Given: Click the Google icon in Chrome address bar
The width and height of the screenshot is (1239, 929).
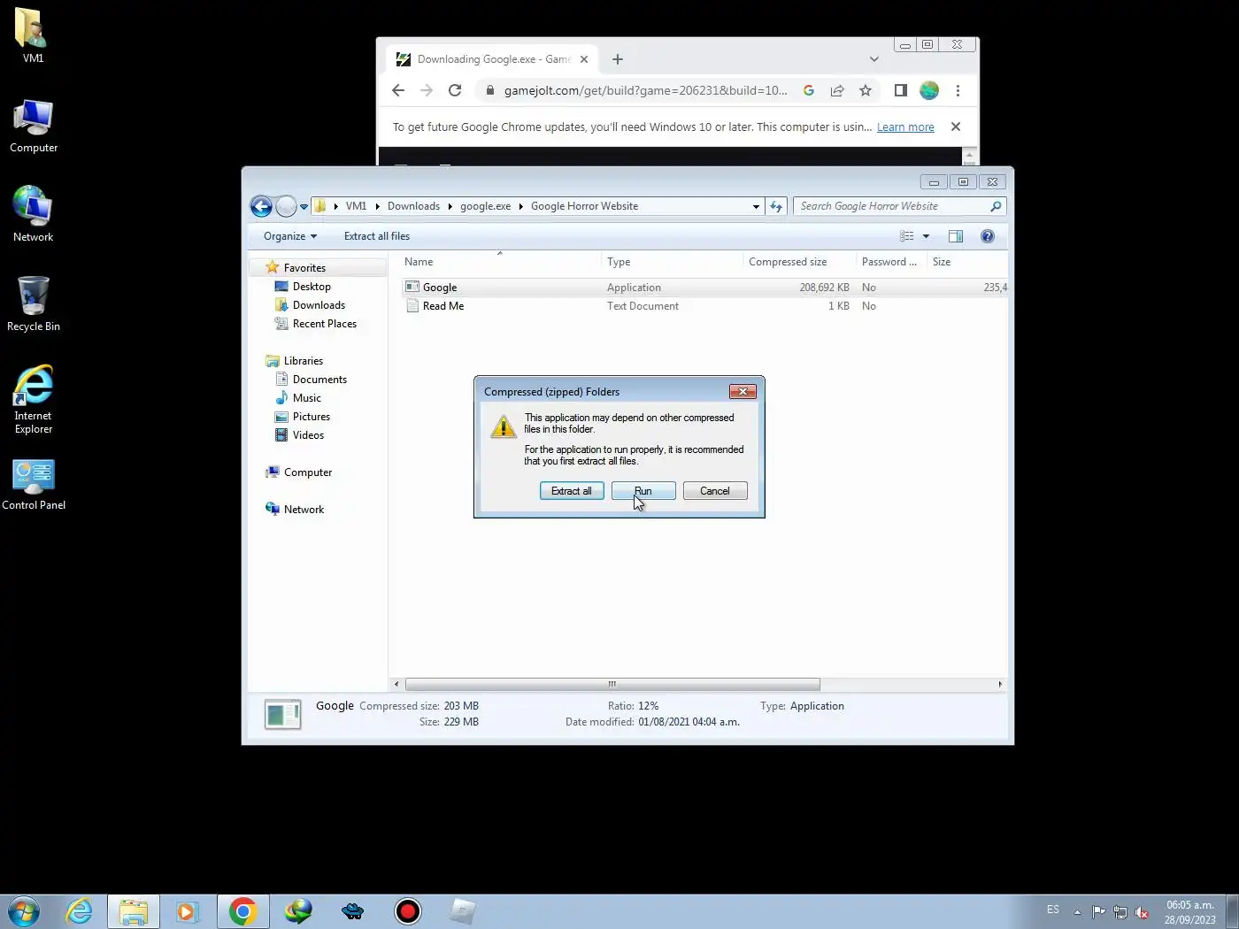Looking at the screenshot, I should pos(809,90).
